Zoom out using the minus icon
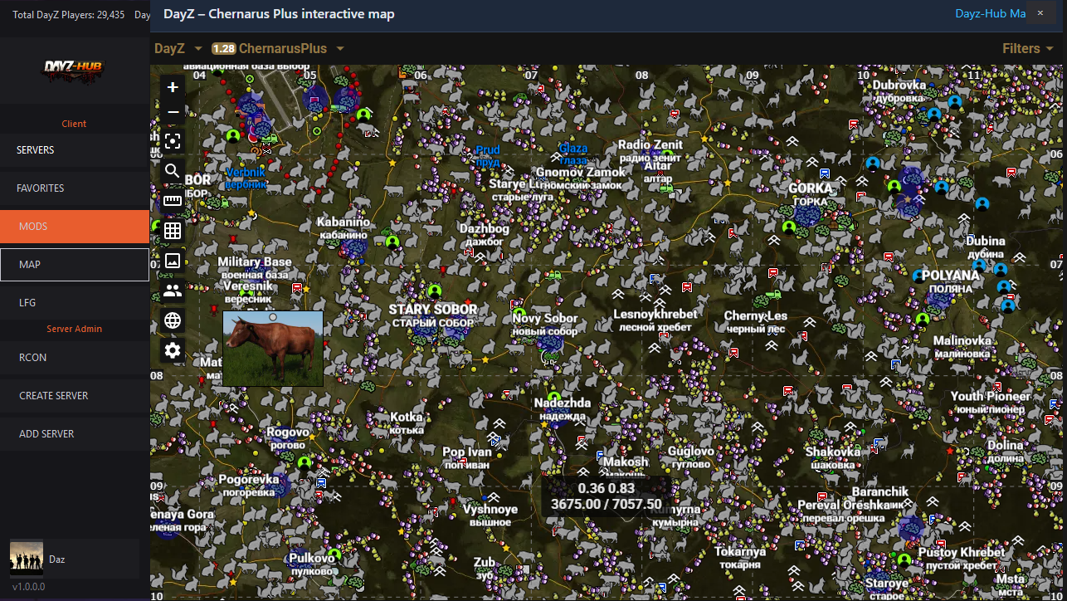The width and height of the screenshot is (1067, 601). point(172,110)
